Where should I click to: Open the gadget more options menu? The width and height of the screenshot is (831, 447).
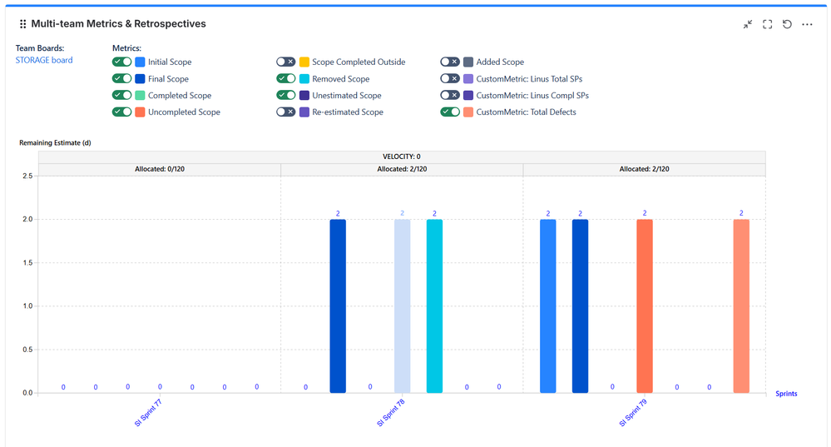coord(807,24)
